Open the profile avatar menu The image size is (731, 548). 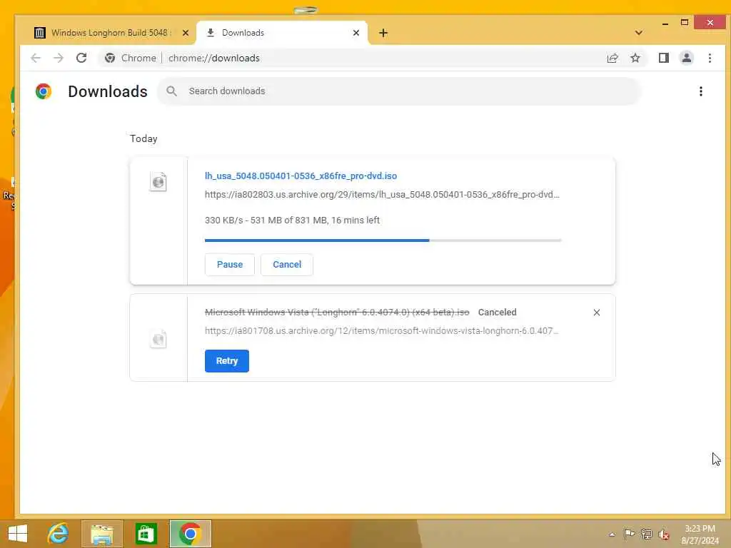[686, 58]
